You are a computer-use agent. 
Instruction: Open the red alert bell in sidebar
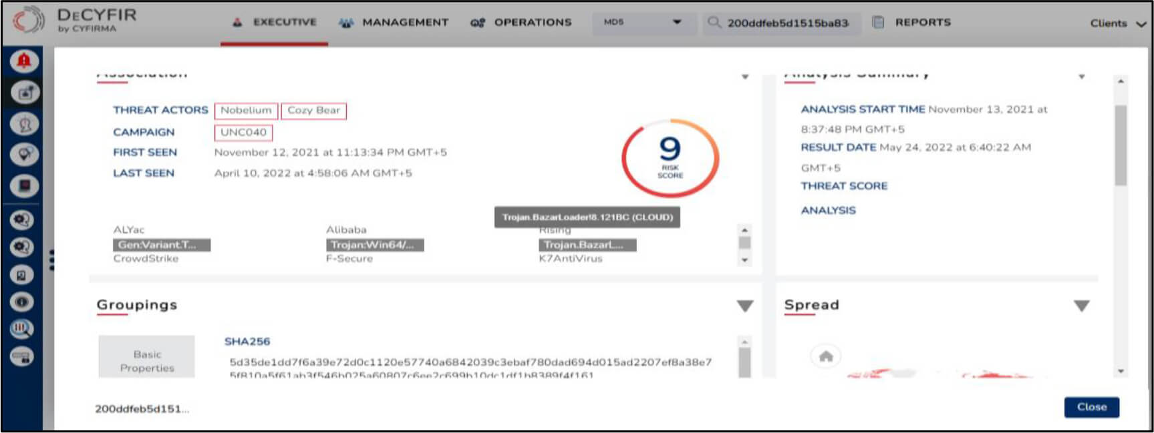(x=24, y=61)
